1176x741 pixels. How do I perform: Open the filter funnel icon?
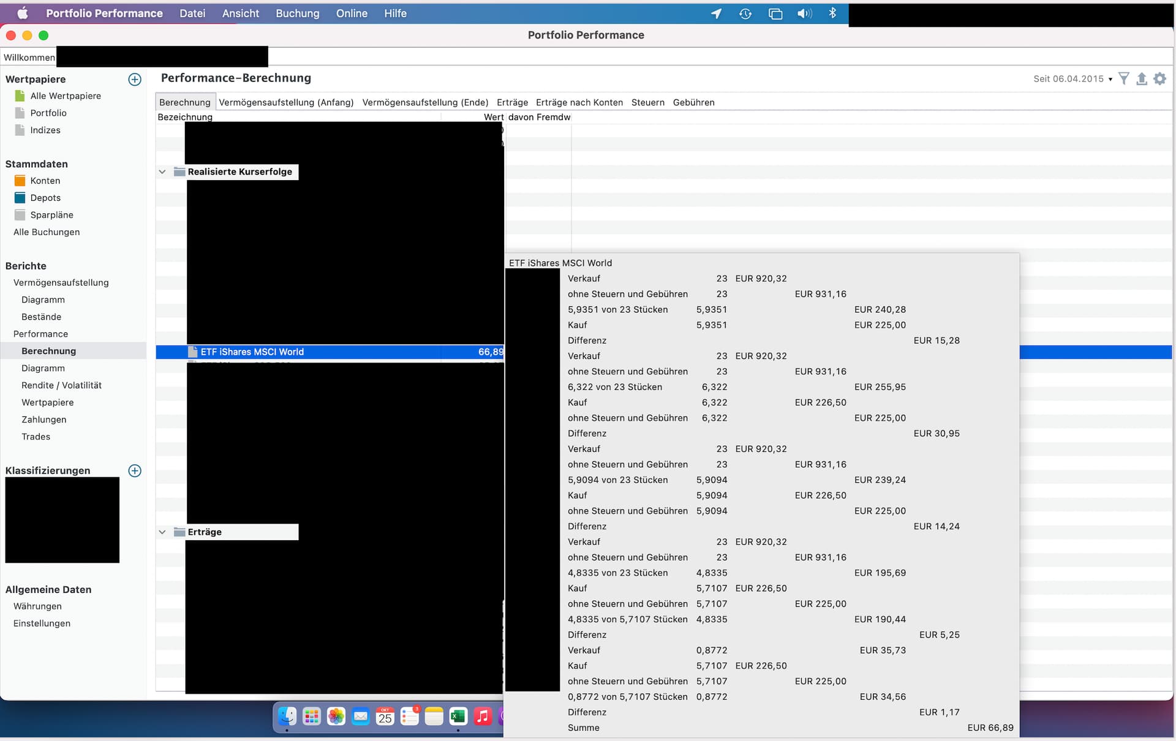click(x=1124, y=78)
